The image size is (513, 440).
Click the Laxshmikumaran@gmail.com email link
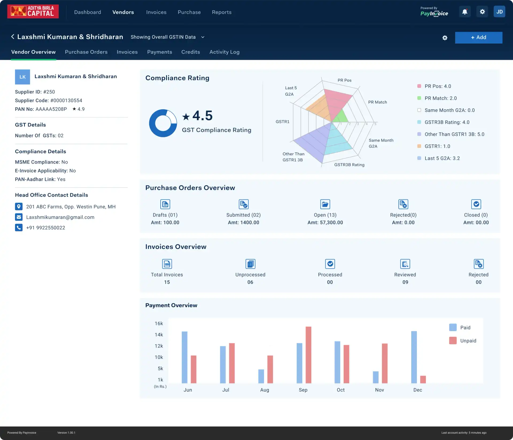pos(60,217)
